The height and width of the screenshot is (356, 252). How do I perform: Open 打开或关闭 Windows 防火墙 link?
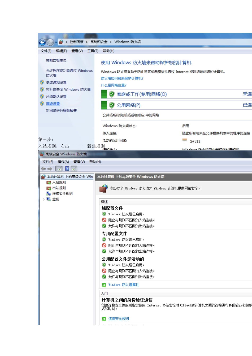(x=68, y=90)
